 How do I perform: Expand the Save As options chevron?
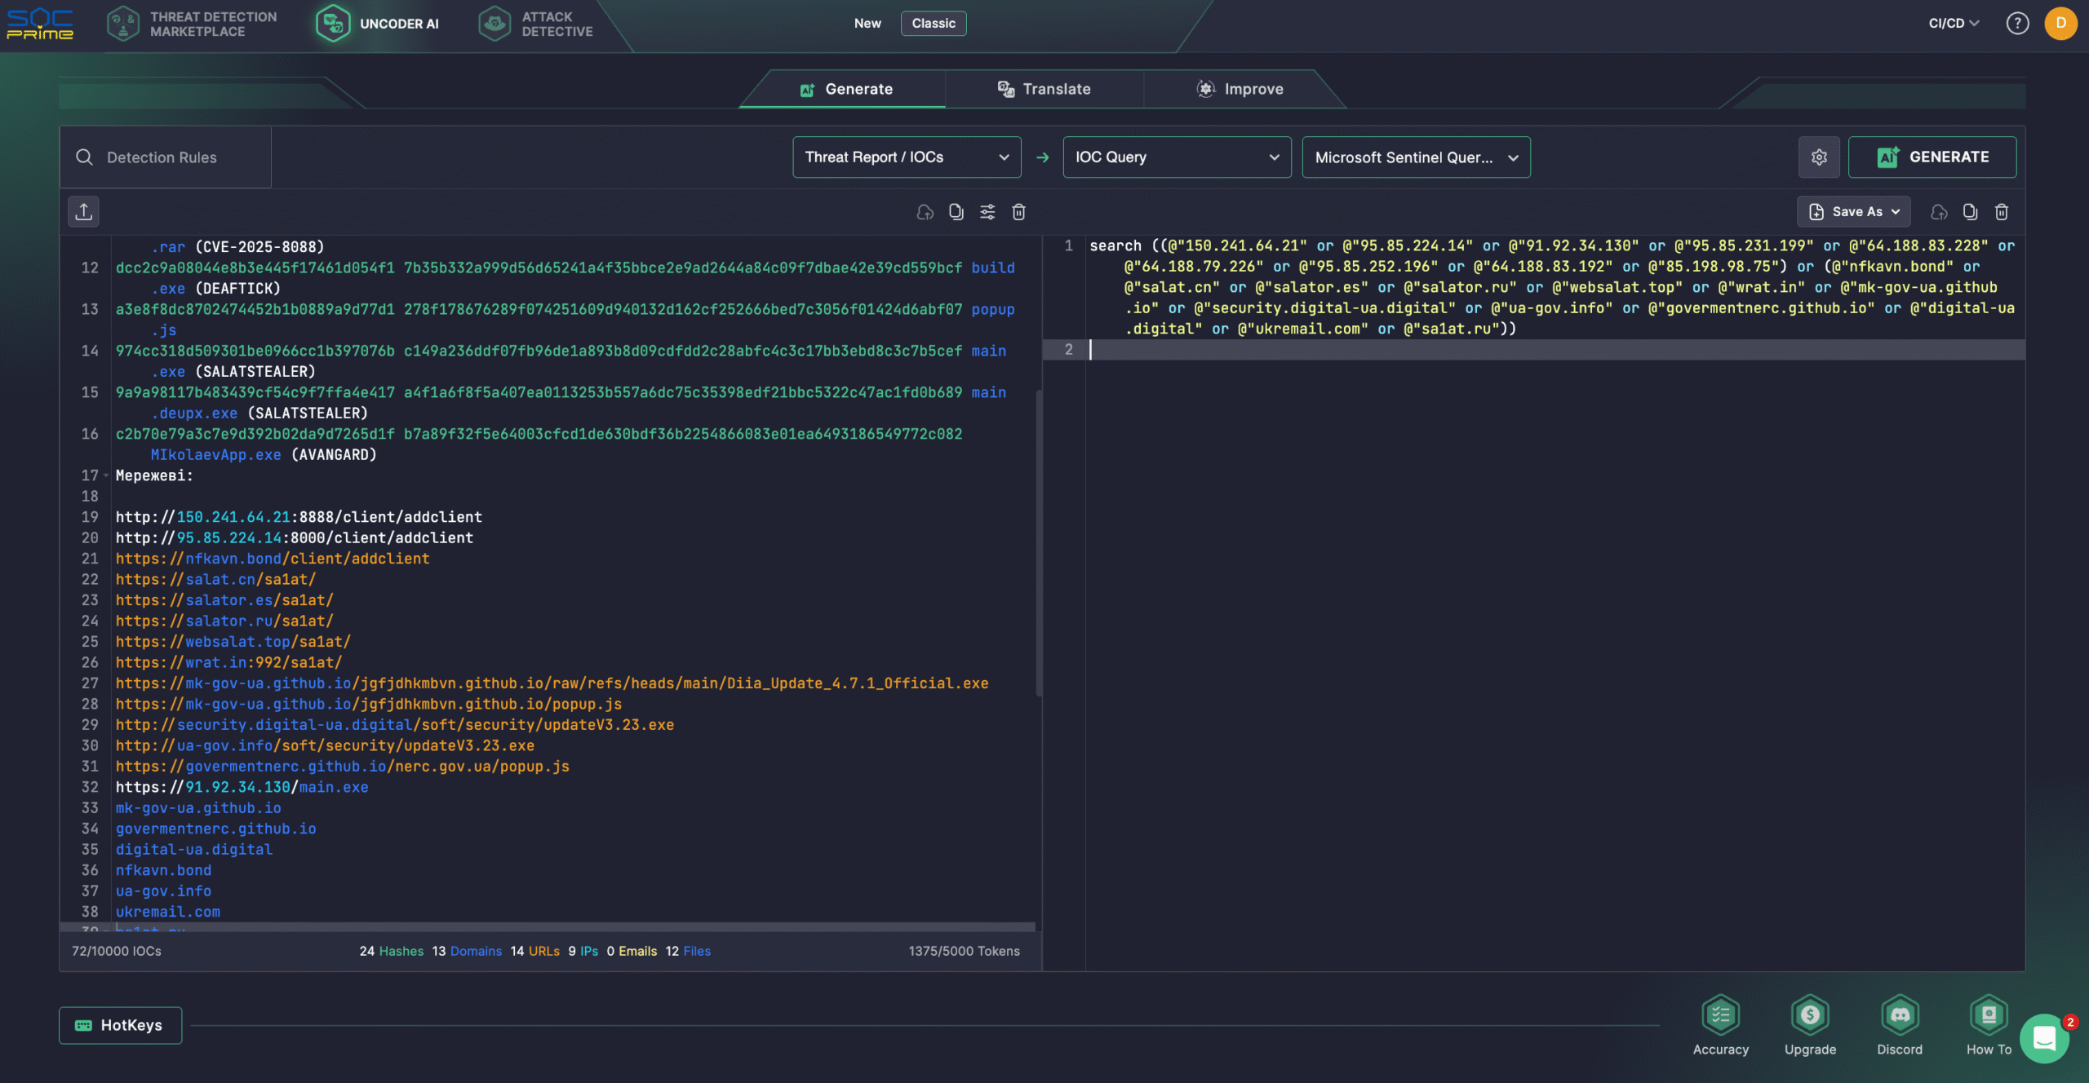(1895, 211)
